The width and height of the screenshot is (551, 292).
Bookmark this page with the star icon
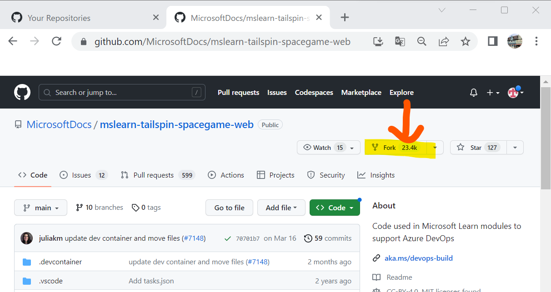[465, 42]
